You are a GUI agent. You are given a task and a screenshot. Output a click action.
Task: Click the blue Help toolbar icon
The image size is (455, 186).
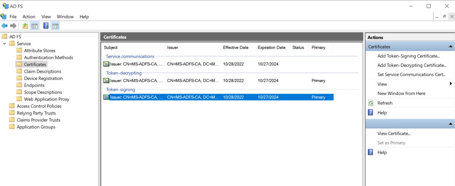pos(46,26)
